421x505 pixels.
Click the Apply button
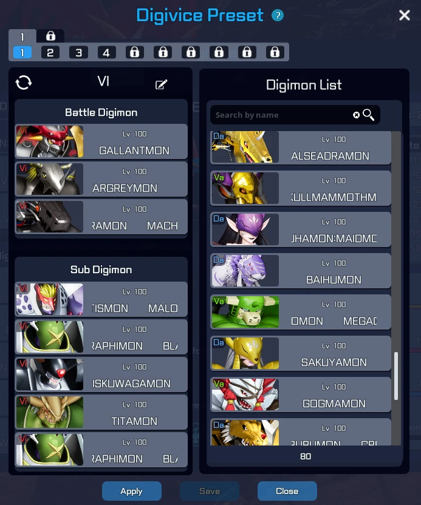tap(131, 491)
